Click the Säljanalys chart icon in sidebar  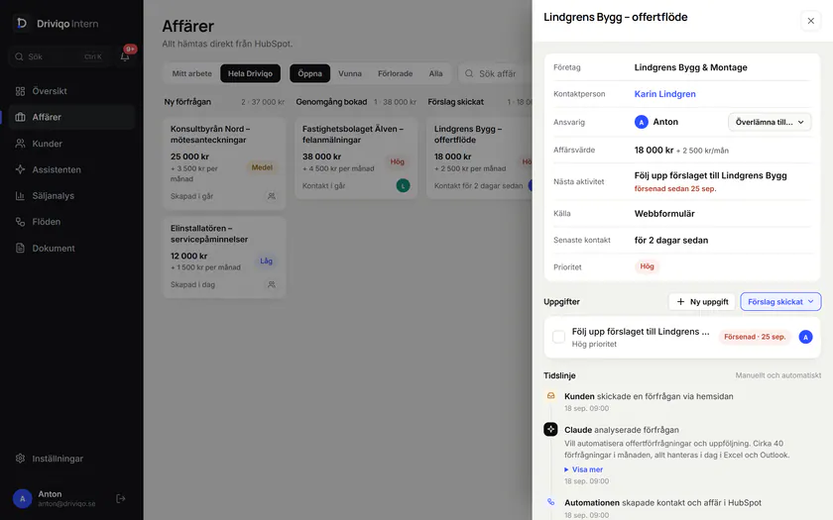coord(20,196)
